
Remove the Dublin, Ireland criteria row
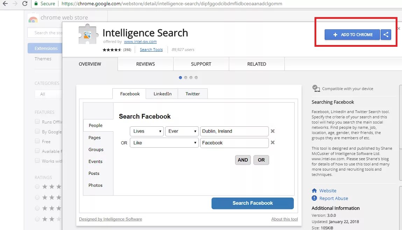pos(273,131)
